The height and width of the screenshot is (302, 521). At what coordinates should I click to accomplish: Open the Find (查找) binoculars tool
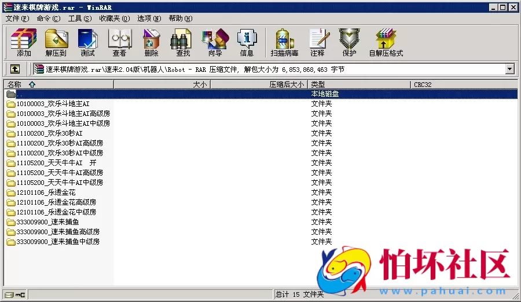coord(182,42)
